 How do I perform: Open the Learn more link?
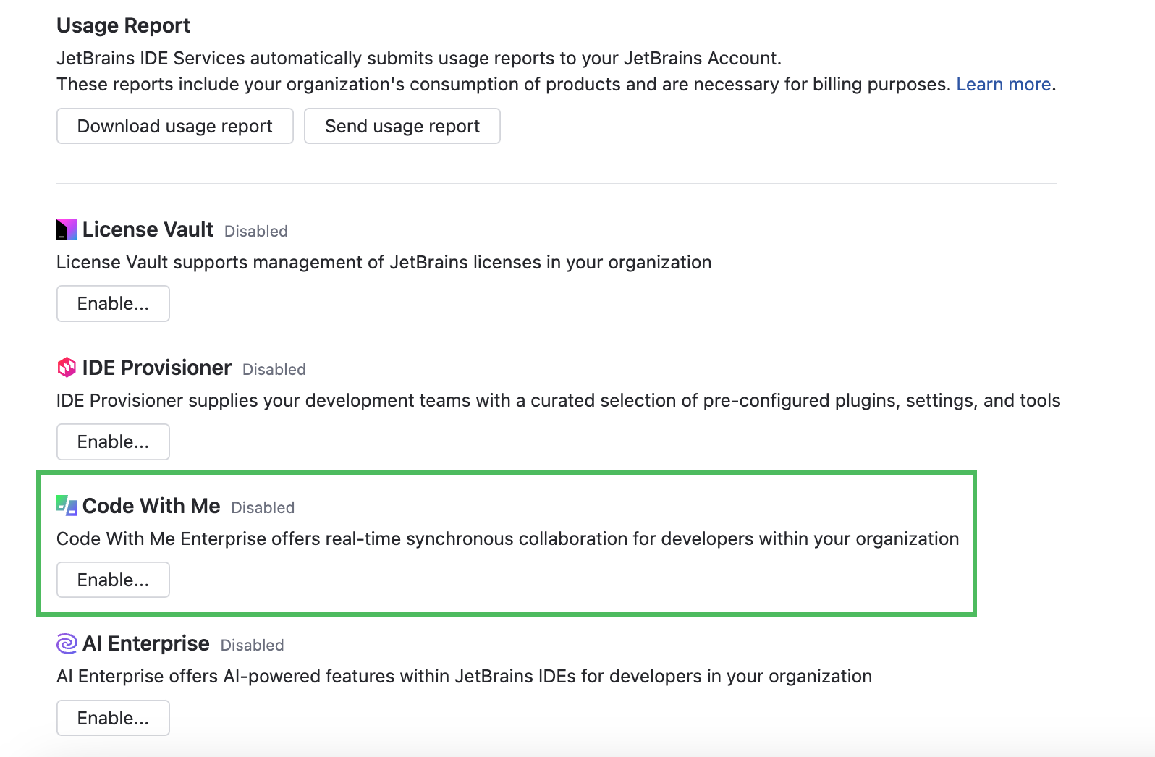(x=1003, y=85)
